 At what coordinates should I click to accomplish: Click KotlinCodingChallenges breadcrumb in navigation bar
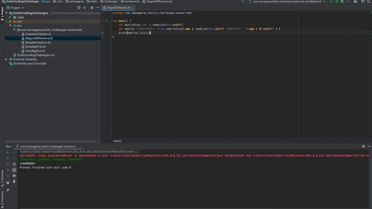coord(21,1)
